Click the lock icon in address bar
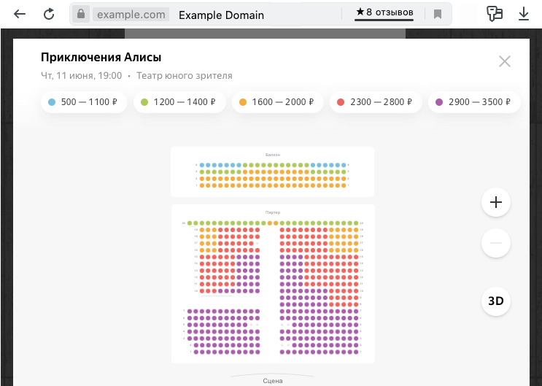This screenshot has height=386, width=542. [80, 14]
